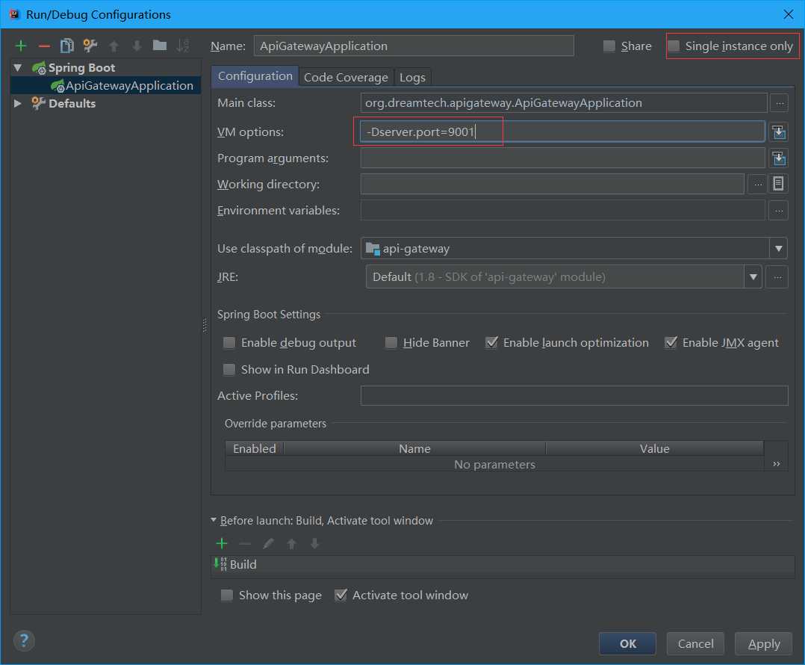Click the OK button
805x665 pixels.
tap(627, 643)
